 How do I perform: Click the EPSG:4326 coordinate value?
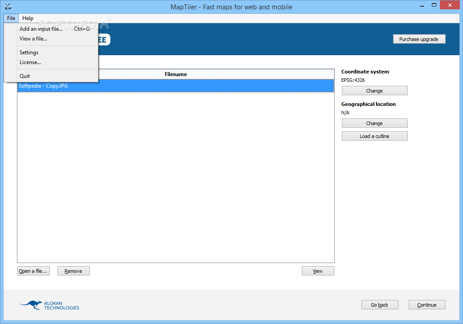353,80
